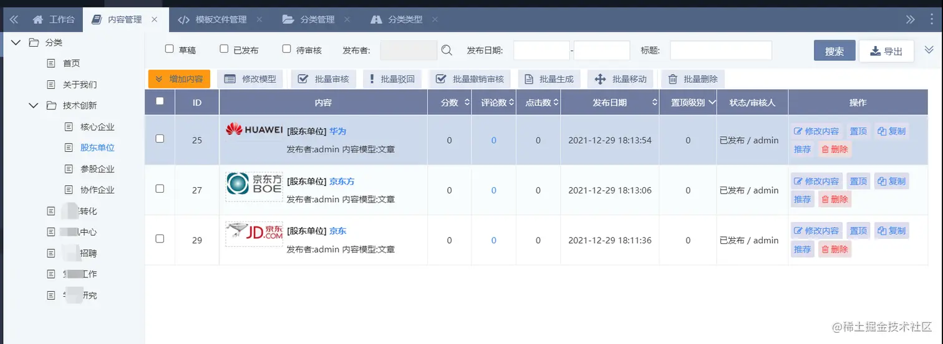This screenshot has height=344, width=943.
Task: Open the 工作台 home tab
Action: point(54,19)
